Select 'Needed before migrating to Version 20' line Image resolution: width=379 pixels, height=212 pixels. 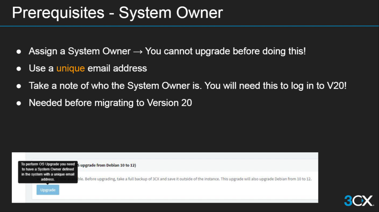click(x=110, y=102)
